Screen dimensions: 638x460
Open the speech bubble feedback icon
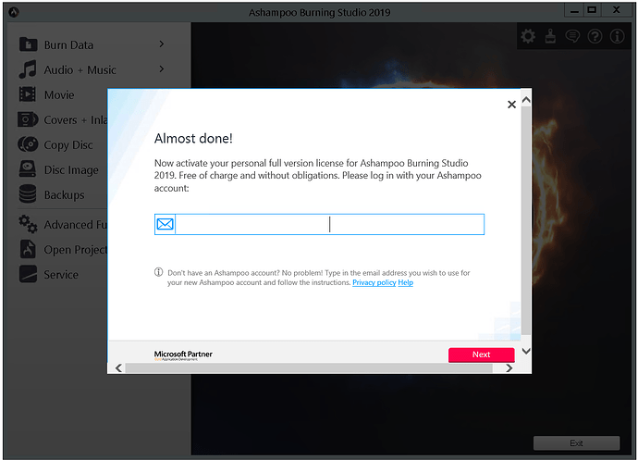click(x=572, y=36)
